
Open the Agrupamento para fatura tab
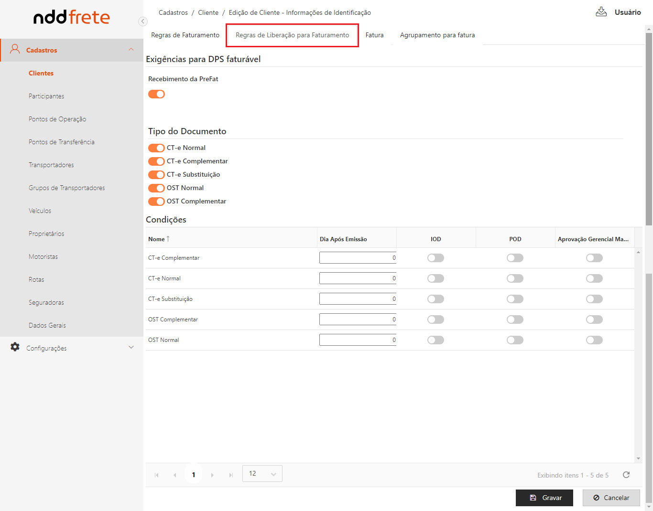click(x=437, y=35)
